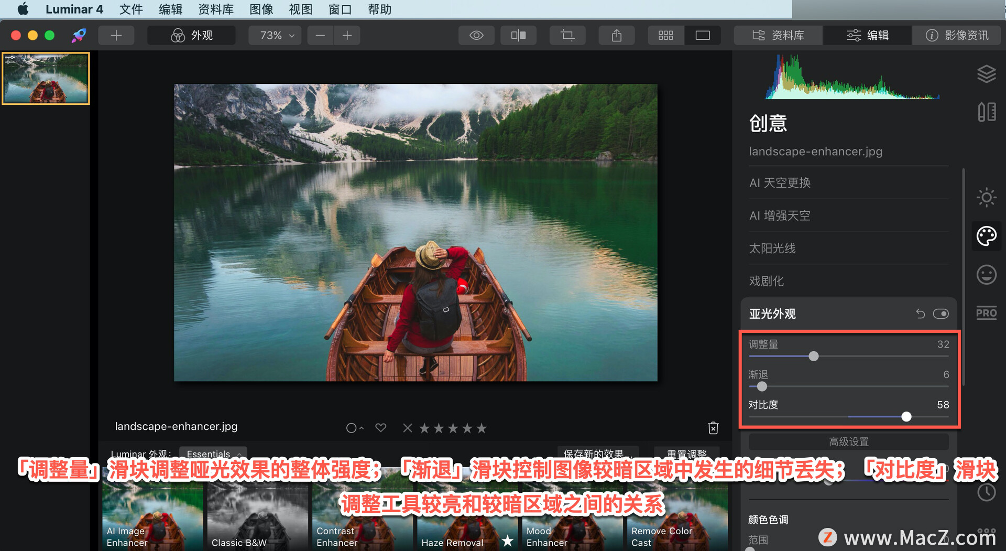Favorite the image with the heart icon
The height and width of the screenshot is (551, 1006).
coord(380,428)
